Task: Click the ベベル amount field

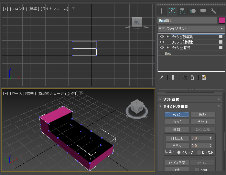Action: point(200,146)
